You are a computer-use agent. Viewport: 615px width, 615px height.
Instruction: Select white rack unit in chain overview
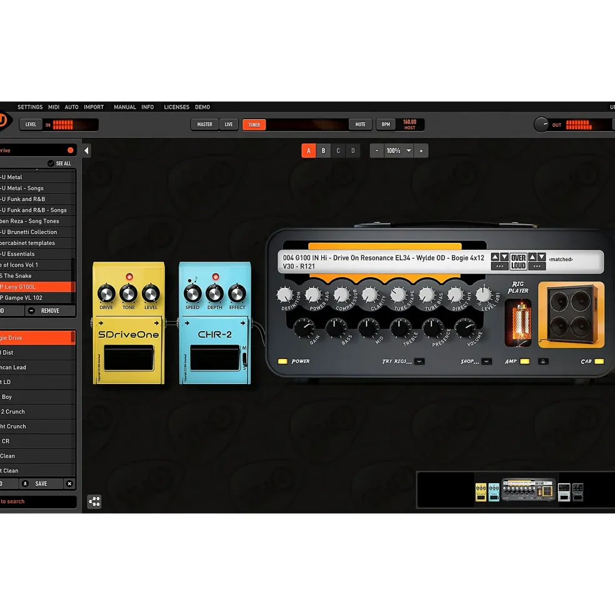[564, 492]
